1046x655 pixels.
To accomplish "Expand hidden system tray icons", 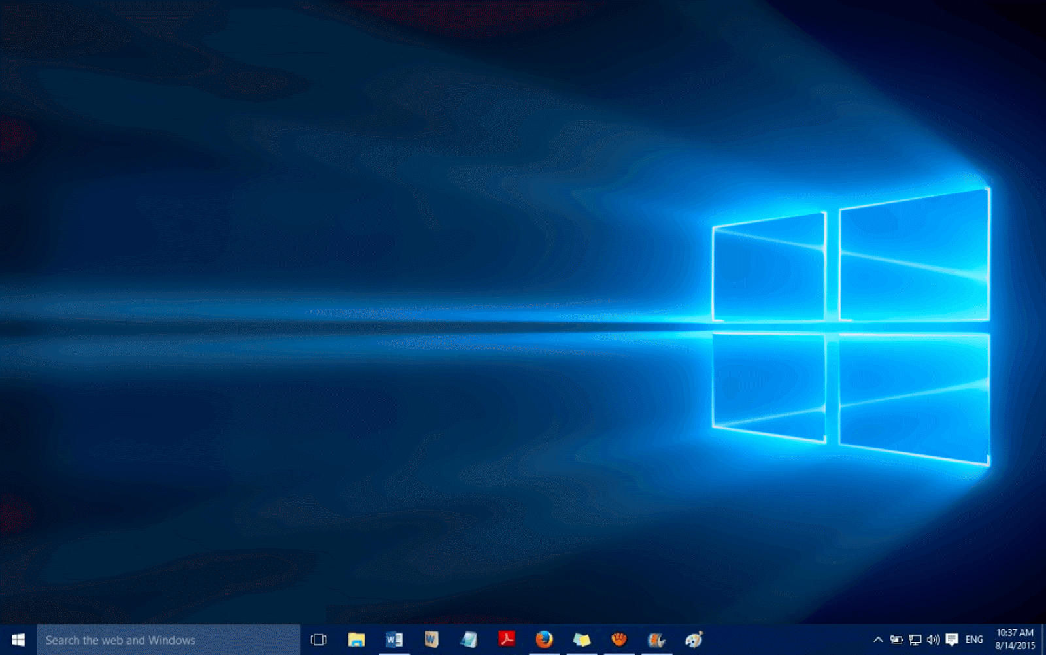I will tap(879, 640).
